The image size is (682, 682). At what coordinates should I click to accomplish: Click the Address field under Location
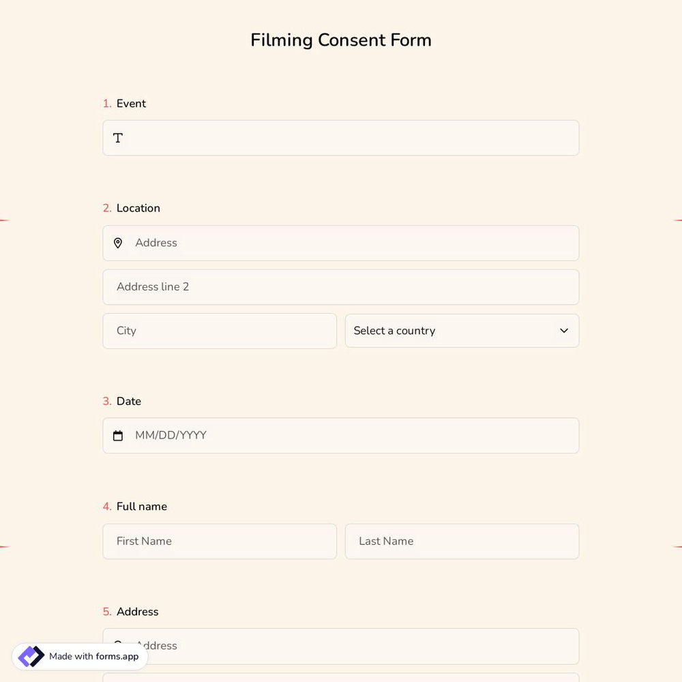pos(341,243)
